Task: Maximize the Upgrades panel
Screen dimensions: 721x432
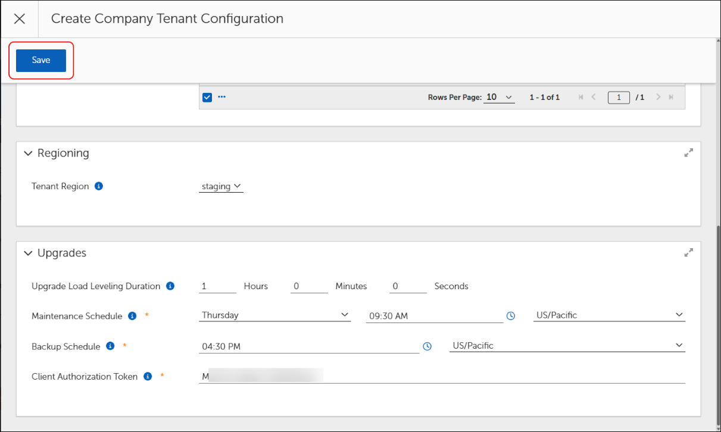Action: click(689, 253)
